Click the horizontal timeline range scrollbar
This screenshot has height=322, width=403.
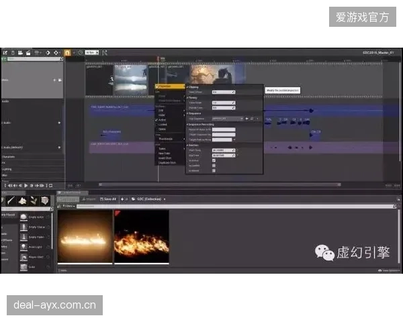[220, 184]
